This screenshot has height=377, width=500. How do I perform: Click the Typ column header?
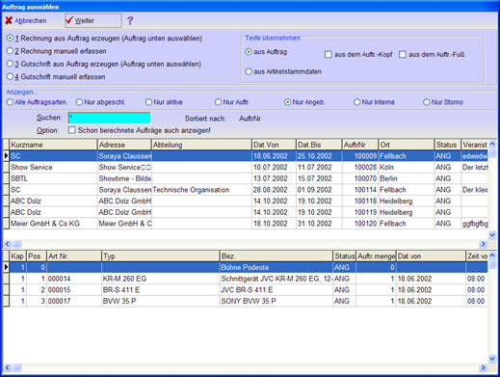161,256
